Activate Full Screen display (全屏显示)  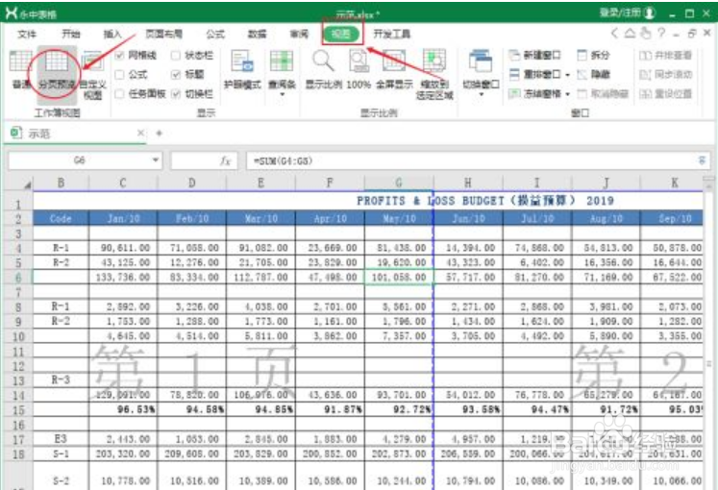click(x=394, y=69)
